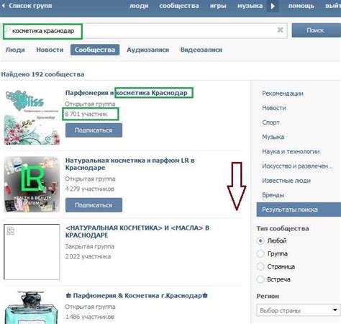Clear the search field with the X icon
341x324 pixels.
tap(280, 30)
